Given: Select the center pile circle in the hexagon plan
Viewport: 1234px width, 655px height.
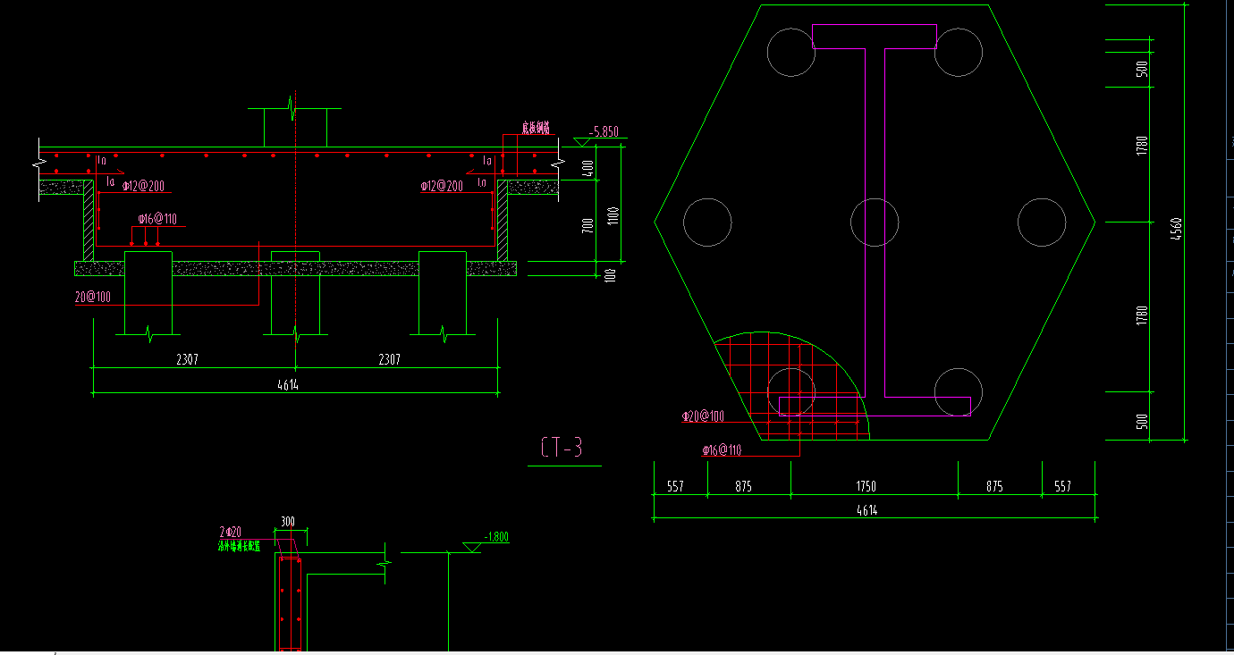Looking at the screenshot, I should click(875, 222).
